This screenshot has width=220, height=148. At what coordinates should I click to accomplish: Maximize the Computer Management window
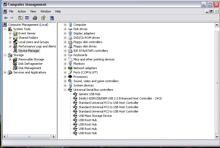[x=210, y=4]
